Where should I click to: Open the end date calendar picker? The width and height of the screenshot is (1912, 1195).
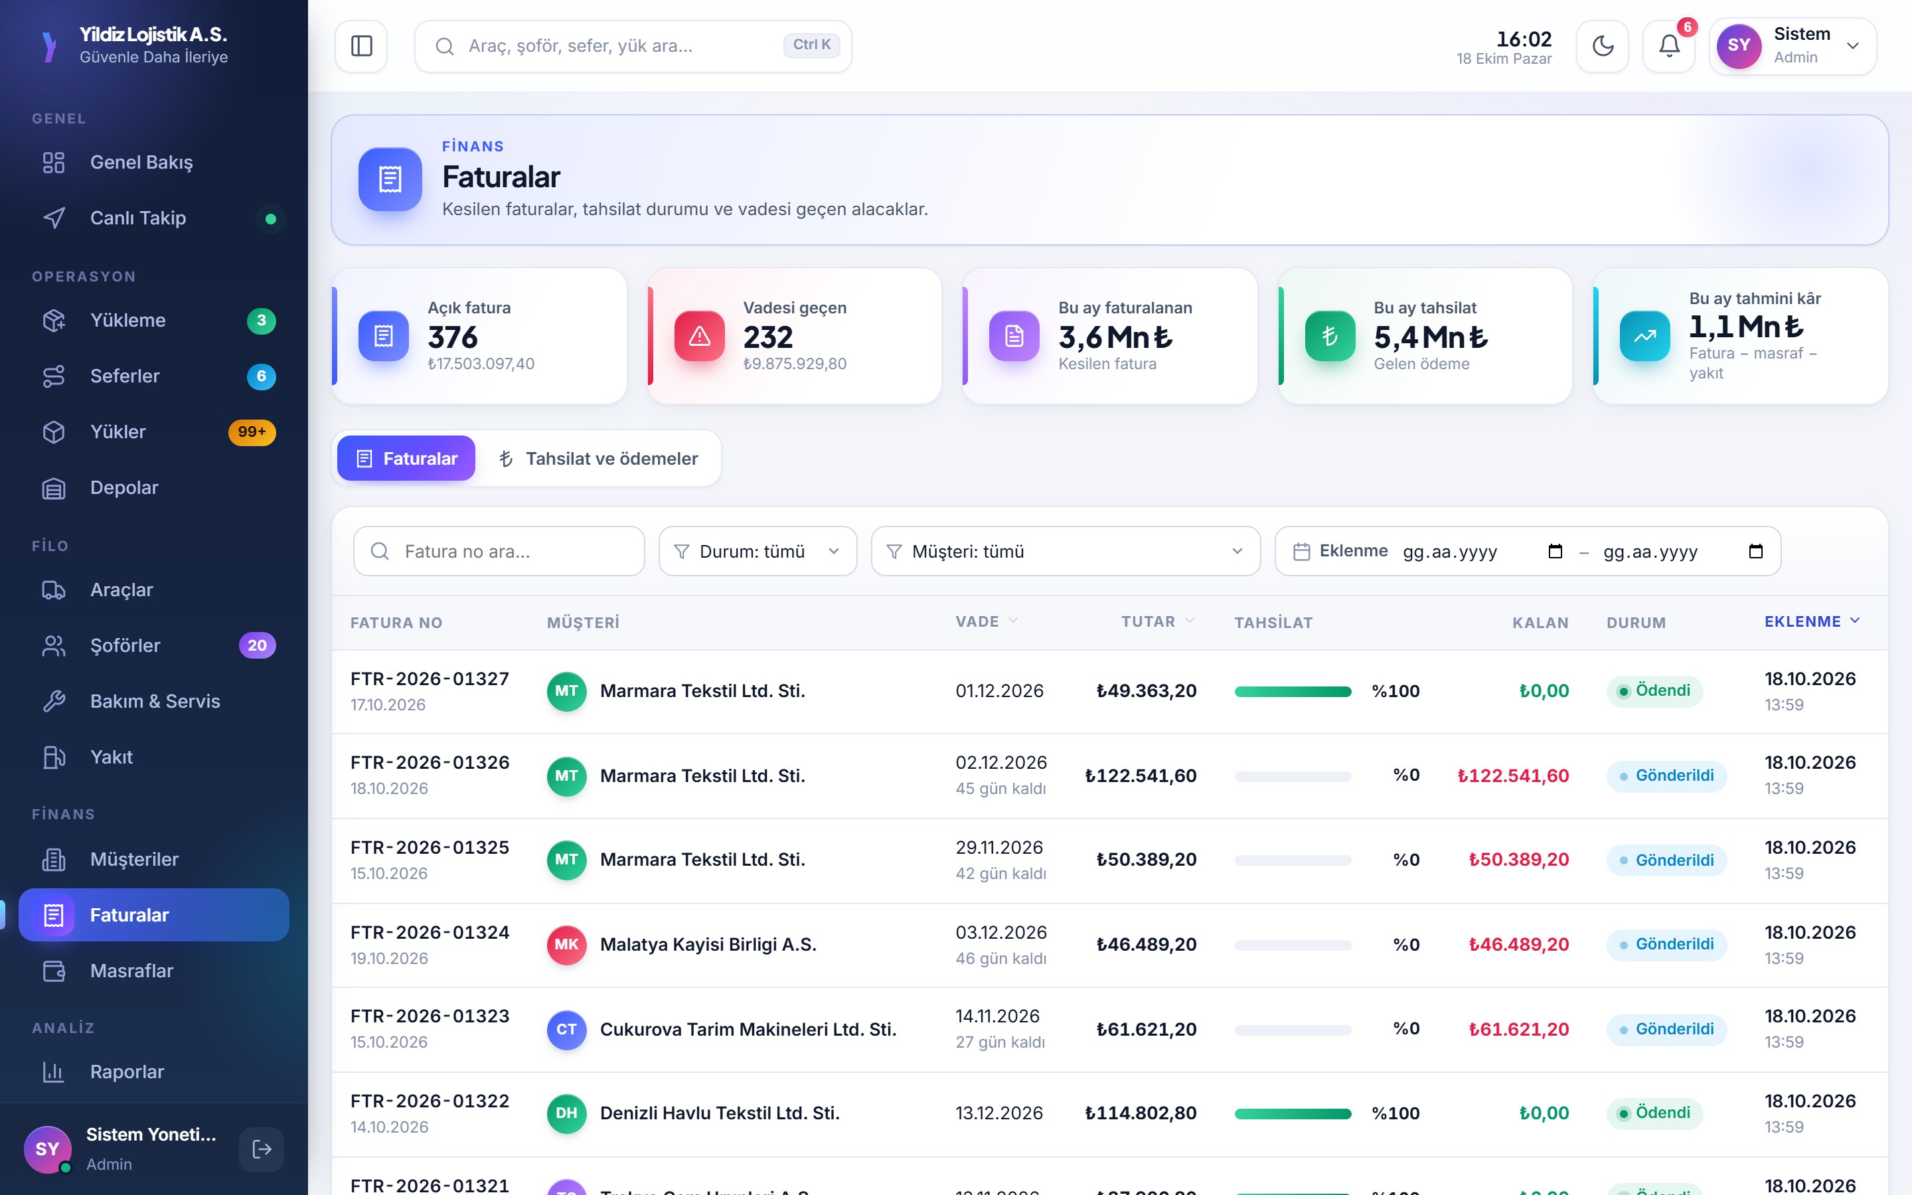[1755, 552]
